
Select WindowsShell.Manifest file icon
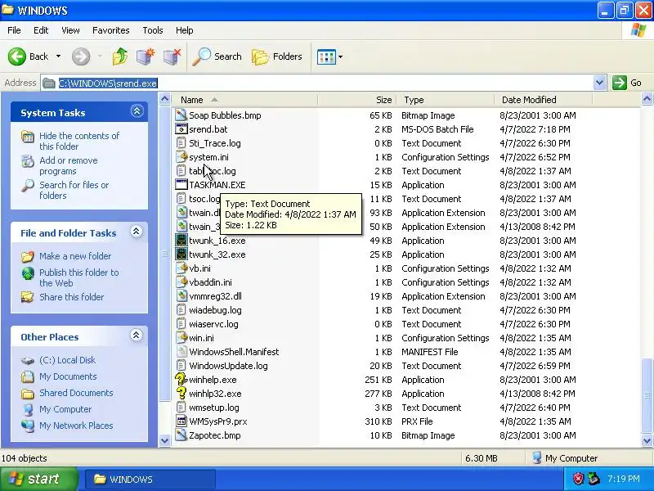click(x=181, y=352)
